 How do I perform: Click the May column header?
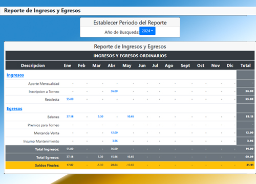[x=127, y=65]
